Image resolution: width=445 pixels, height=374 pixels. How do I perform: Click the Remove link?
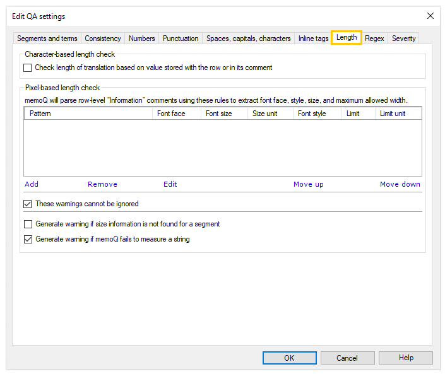tap(102, 184)
